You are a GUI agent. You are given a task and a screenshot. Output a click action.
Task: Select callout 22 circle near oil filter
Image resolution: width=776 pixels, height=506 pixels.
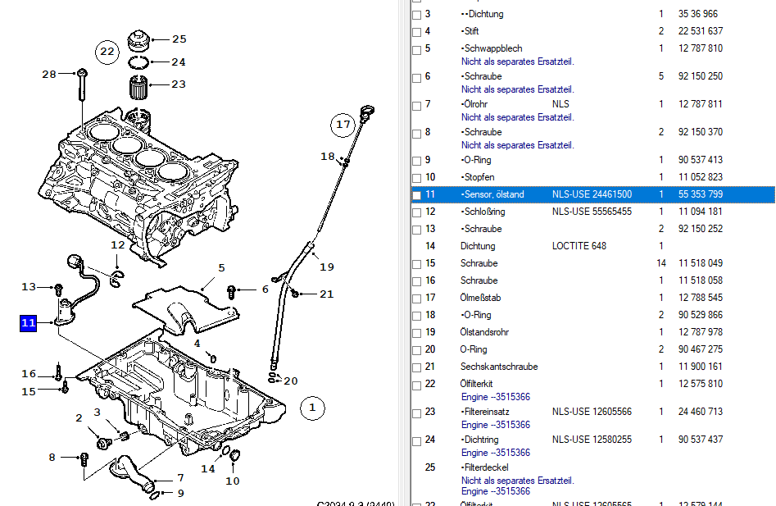[x=107, y=52]
